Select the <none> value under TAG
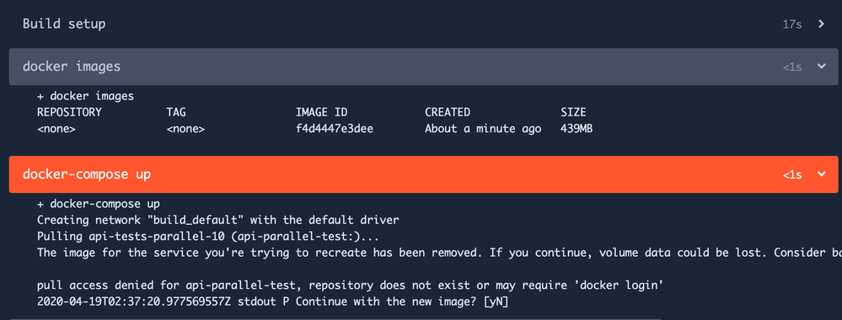 point(185,129)
